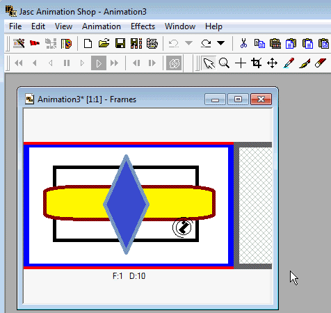Cut selection using the scissors icon
This screenshot has width=331, height=313.
pos(243,43)
